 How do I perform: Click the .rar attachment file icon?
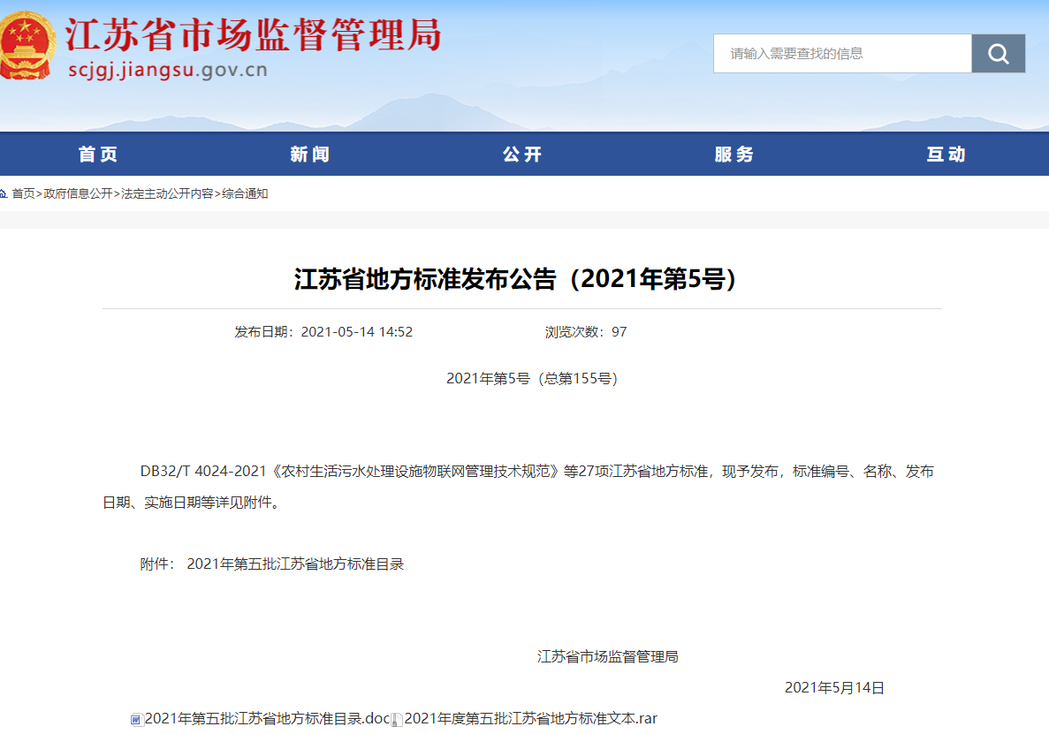(397, 719)
